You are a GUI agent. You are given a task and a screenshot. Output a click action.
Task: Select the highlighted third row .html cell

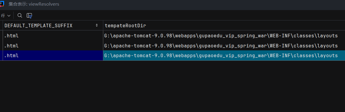pyautogui.click(x=53, y=56)
